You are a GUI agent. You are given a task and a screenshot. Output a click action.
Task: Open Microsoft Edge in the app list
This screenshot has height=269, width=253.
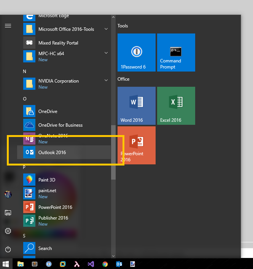point(64,18)
